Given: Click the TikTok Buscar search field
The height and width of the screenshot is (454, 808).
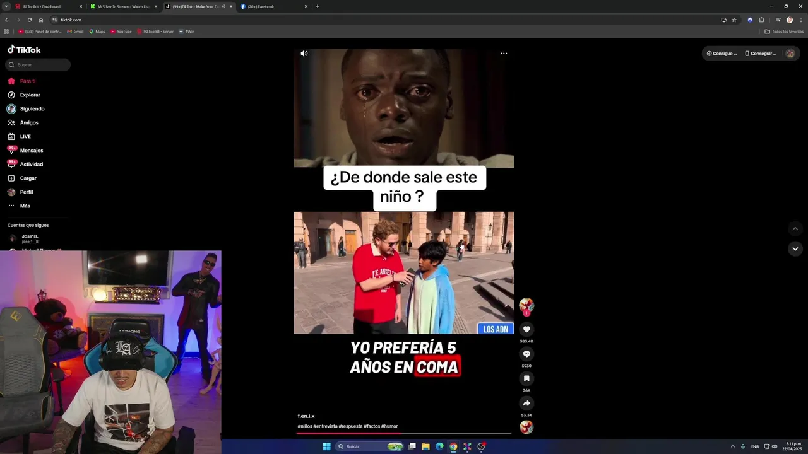Looking at the screenshot, I should pyautogui.click(x=38, y=65).
